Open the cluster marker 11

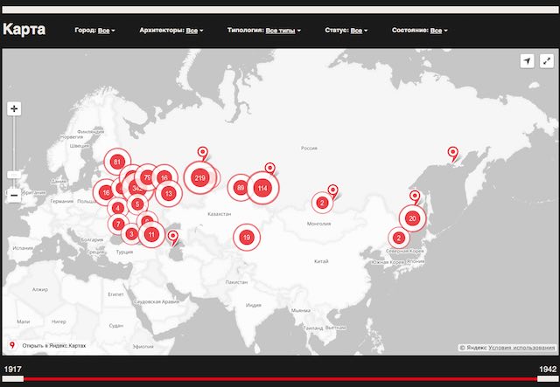151,234
